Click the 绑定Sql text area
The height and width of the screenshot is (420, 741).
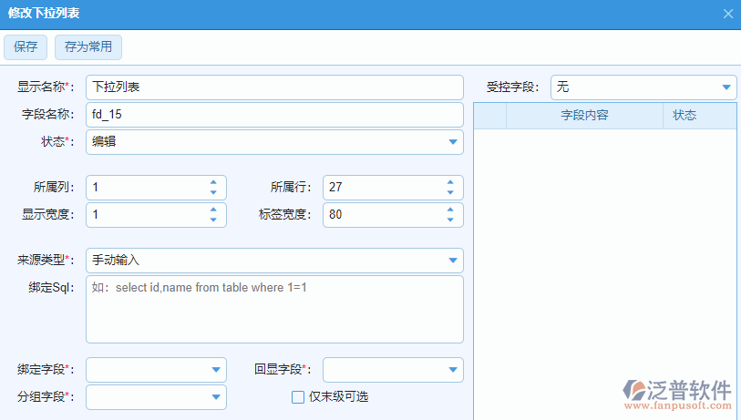coord(273,310)
